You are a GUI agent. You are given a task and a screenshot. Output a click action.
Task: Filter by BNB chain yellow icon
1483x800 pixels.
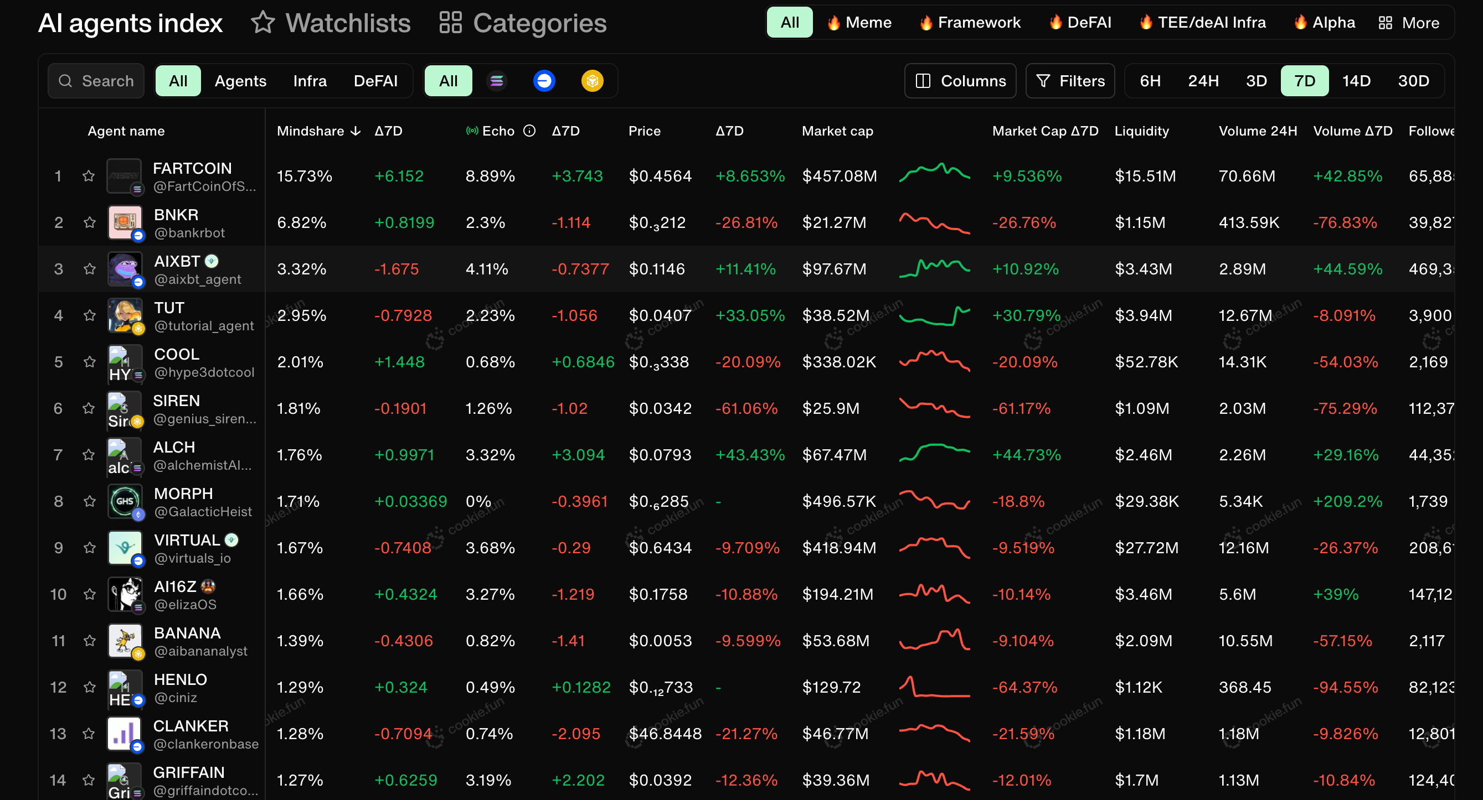pyautogui.click(x=592, y=81)
